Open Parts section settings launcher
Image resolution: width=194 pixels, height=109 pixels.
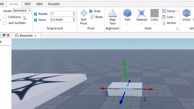pyautogui.click(x=177, y=29)
